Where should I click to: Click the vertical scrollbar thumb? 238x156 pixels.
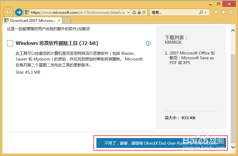pos(233,99)
